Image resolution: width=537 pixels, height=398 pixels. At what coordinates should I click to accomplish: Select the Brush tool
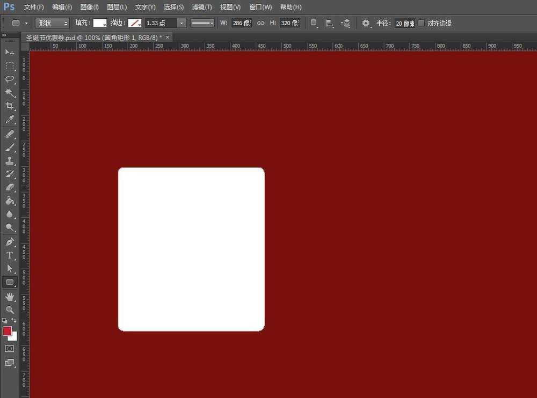[10, 147]
